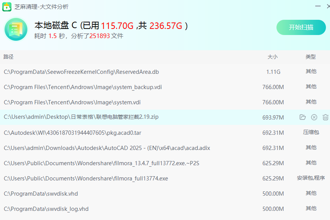Click the 路径 column header
Image resolution: width=330 pixels, height=220 pixels.
pyautogui.click(x=8, y=57)
